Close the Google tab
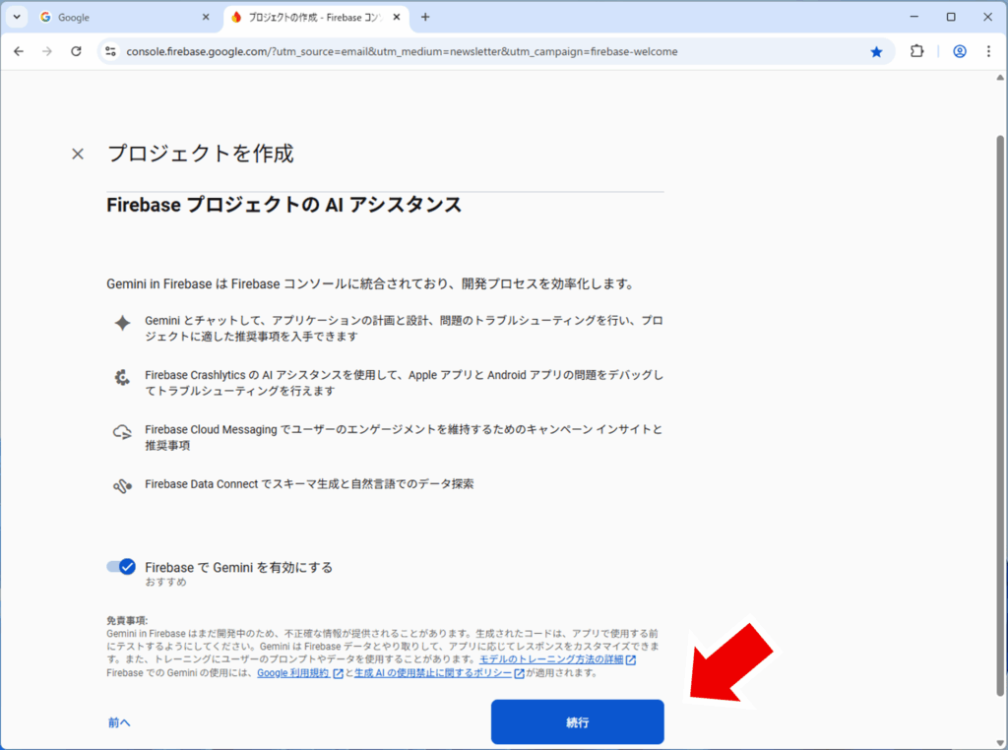Screen dimensions: 1008x750 206,18
